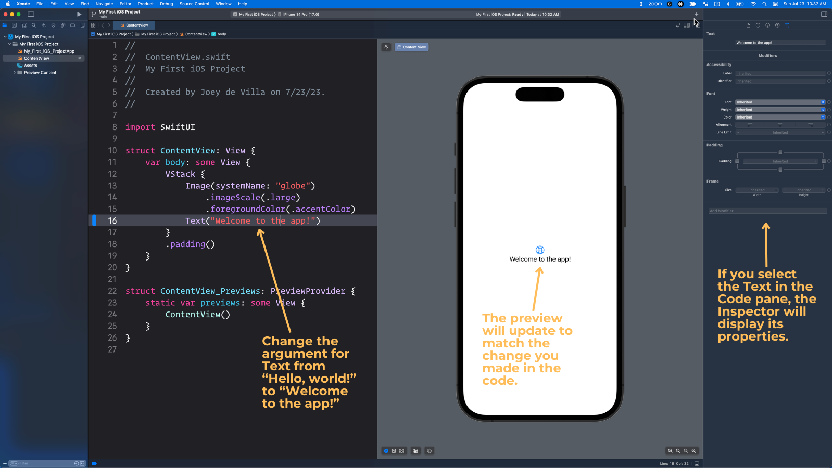Screen dimensions: 833x468
Task: Open the Symbol navigator icon
Action: click(24, 25)
